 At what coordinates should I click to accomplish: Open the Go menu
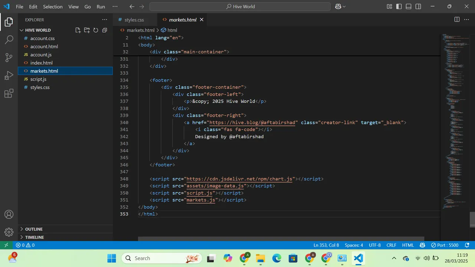[x=88, y=7]
